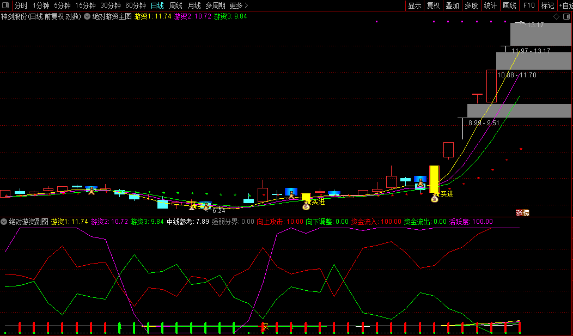Open the 多股 multi-stock view

click(471, 5)
